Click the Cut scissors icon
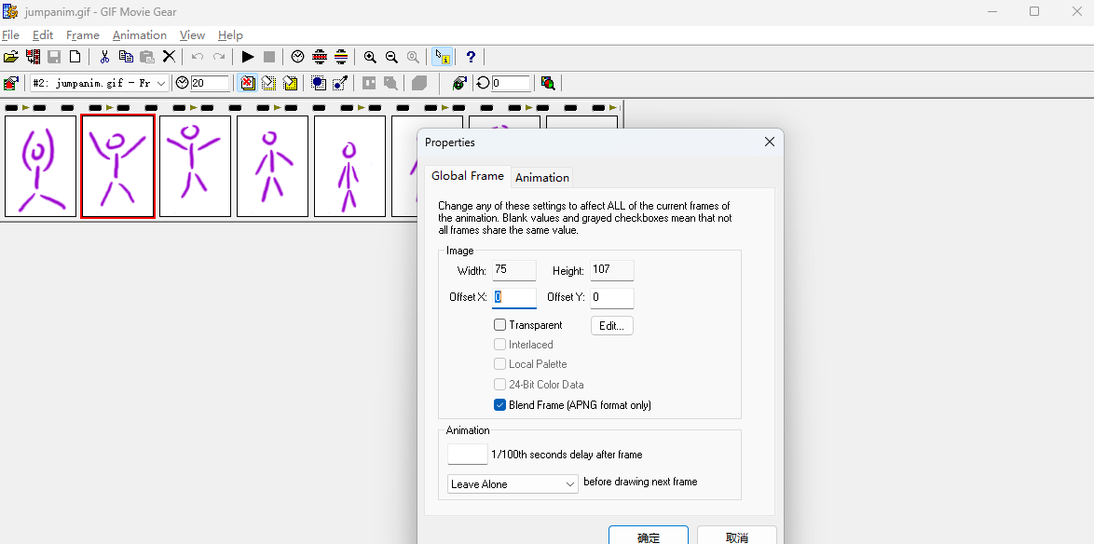 [104, 57]
